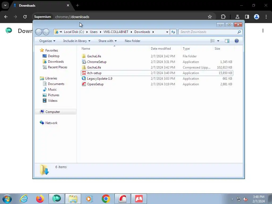Click the change view icon button

[212, 41]
